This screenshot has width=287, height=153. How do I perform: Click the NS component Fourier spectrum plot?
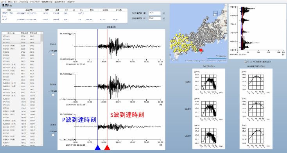point(209,82)
